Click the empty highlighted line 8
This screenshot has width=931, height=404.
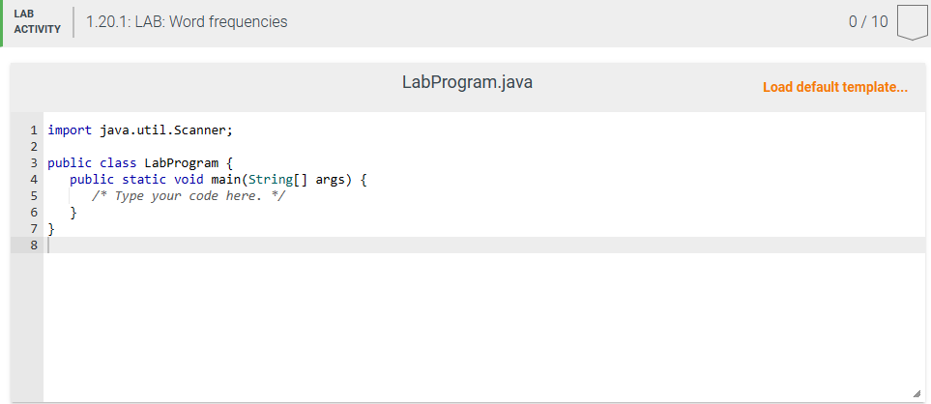pyautogui.click(x=484, y=245)
